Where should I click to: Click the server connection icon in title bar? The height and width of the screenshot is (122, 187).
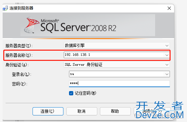coord(5,8)
